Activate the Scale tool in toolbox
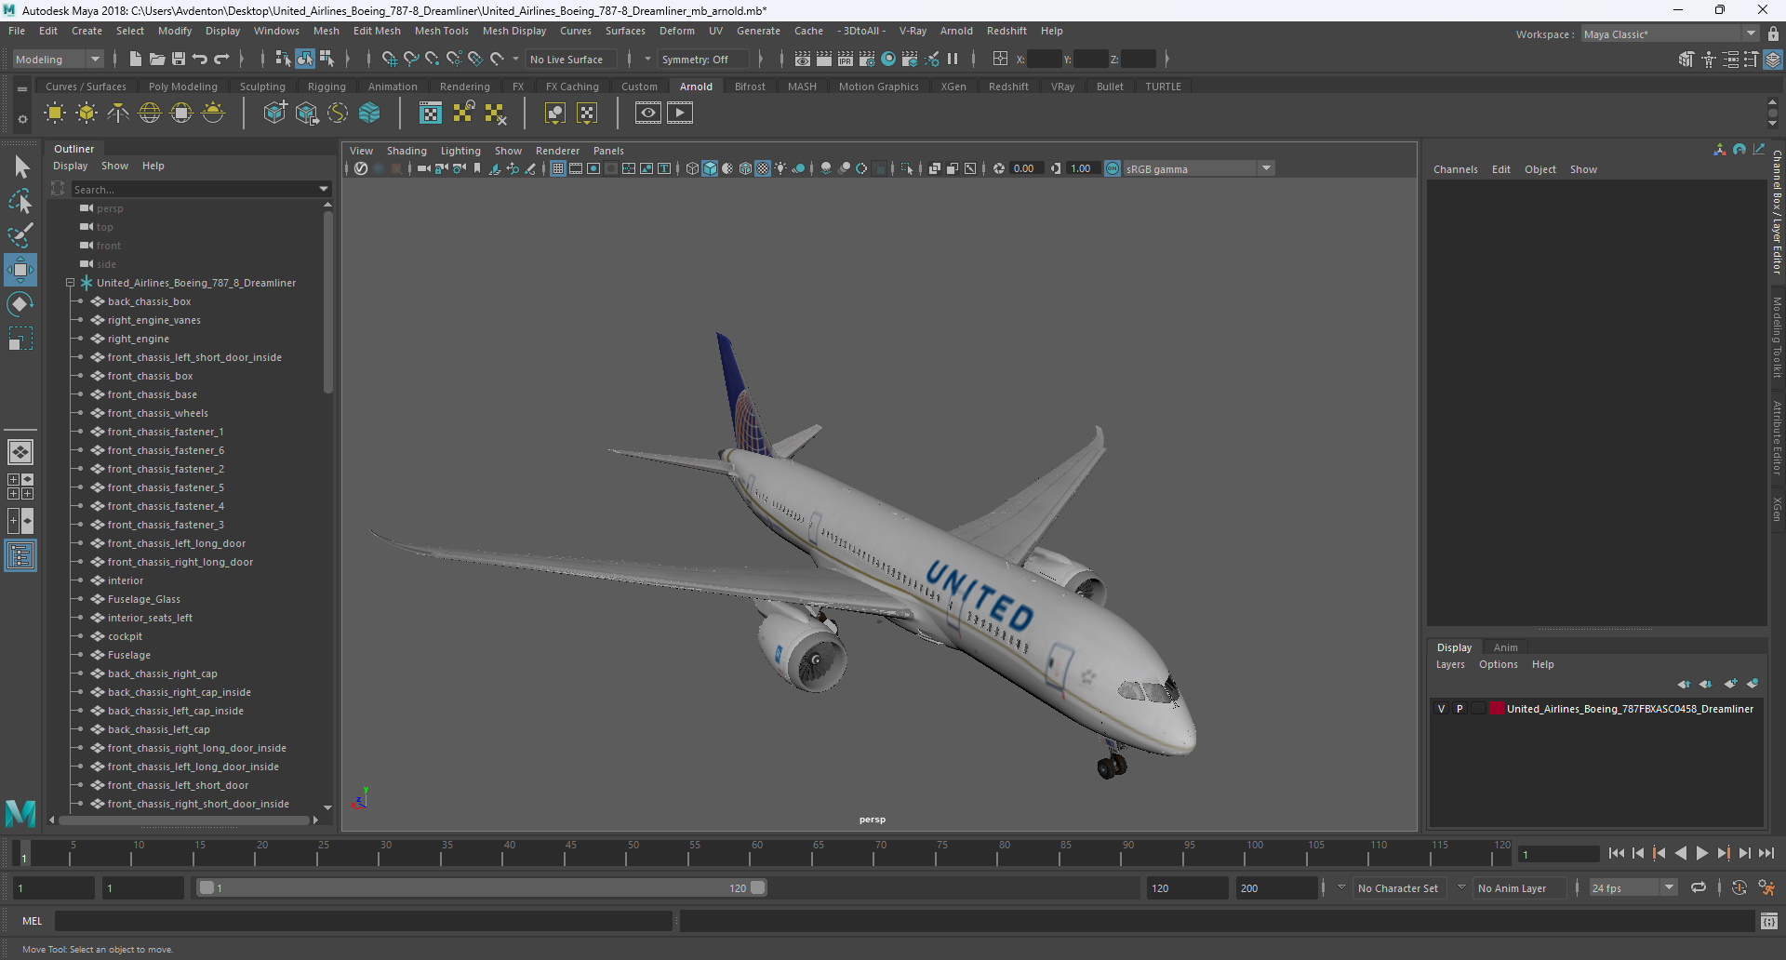 pos(20,339)
